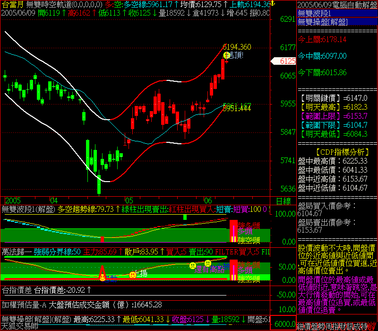Screen dimensions: 378x331
Task: Click the orange smiley next to "上揚"
Action: click(133, 275)
